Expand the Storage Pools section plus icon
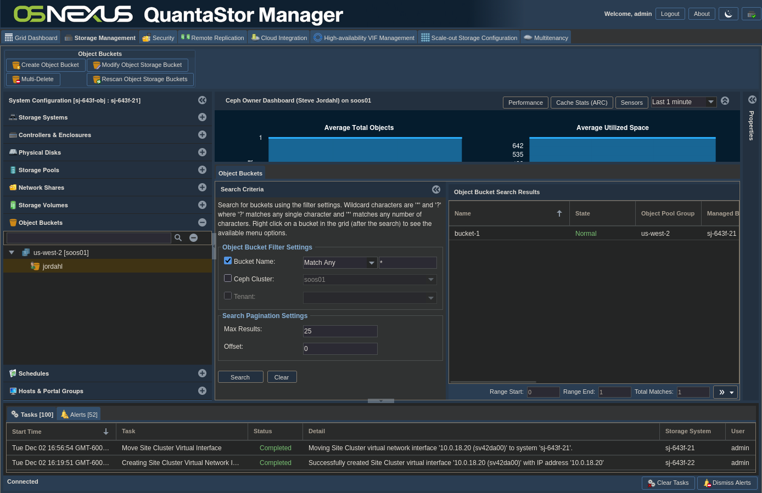Screen dimensions: 762x493 click(202, 170)
